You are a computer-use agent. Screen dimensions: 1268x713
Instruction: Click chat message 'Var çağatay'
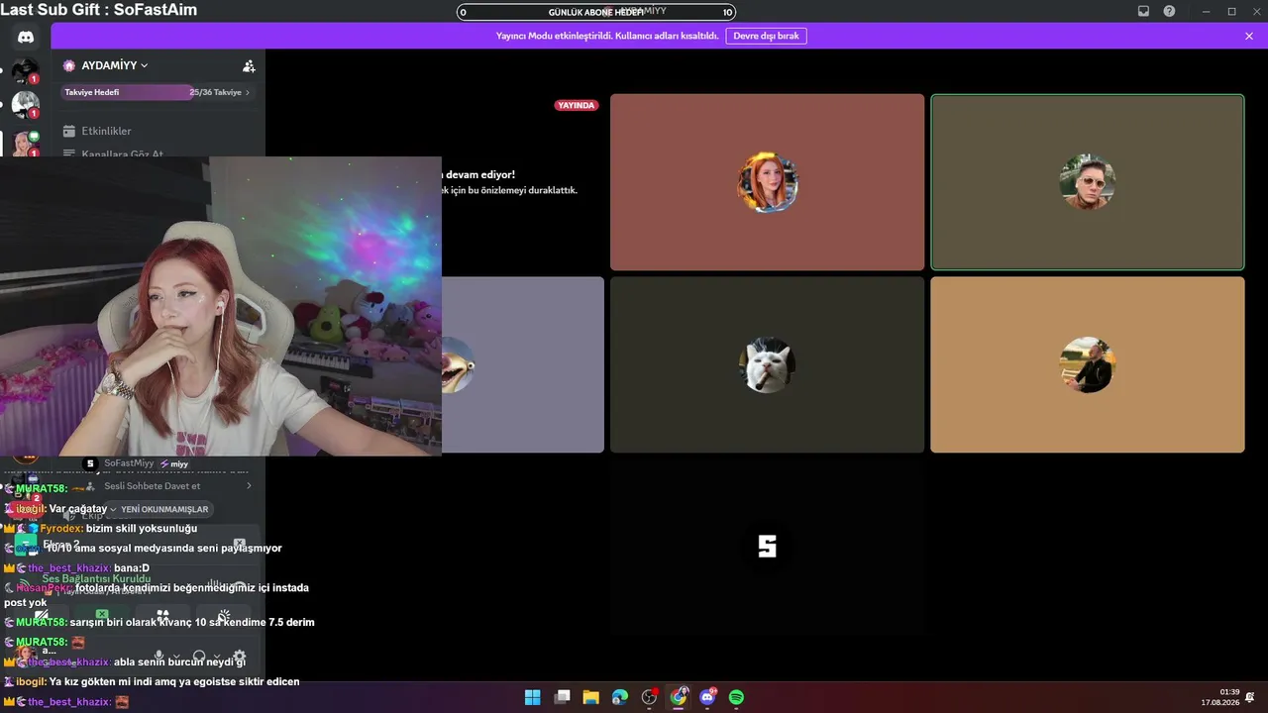78,508
